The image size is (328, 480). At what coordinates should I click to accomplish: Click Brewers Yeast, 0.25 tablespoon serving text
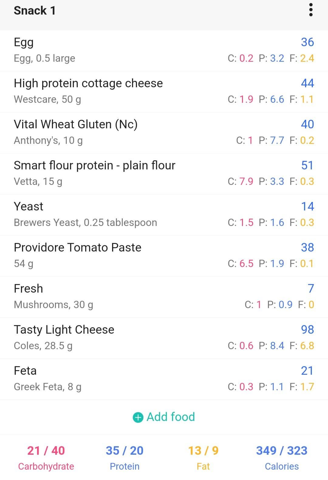tap(85, 223)
